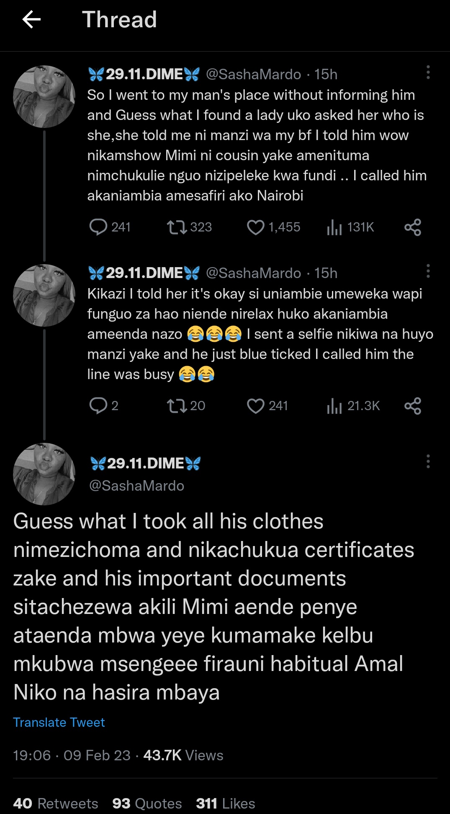View the 40 Retweets list
The image size is (450, 814).
56,803
